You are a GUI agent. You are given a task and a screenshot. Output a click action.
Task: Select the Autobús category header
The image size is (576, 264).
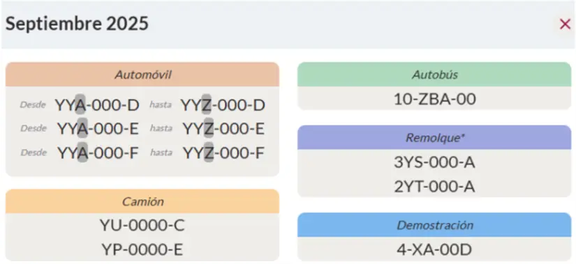point(434,75)
